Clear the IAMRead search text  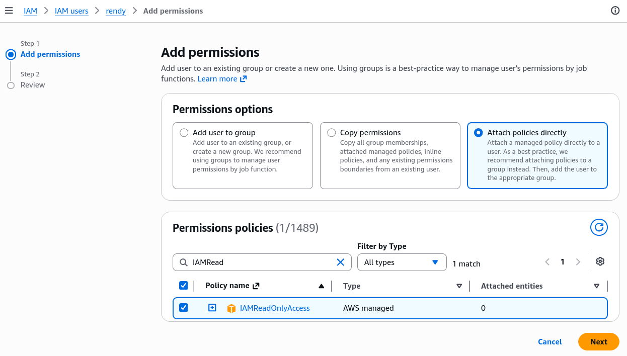(340, 262)
